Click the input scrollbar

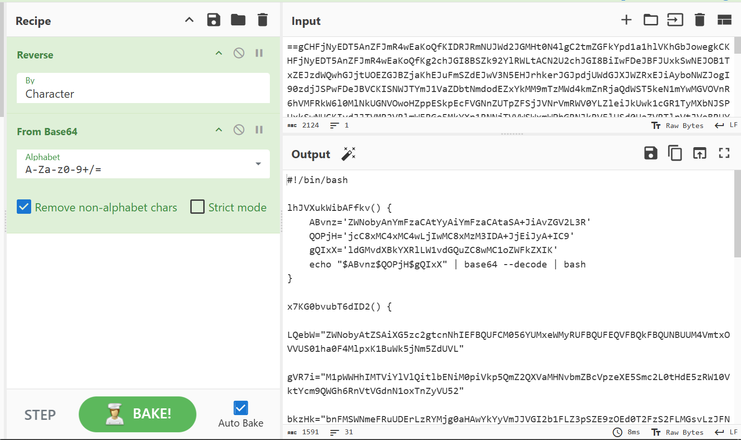tap(737, 46)
